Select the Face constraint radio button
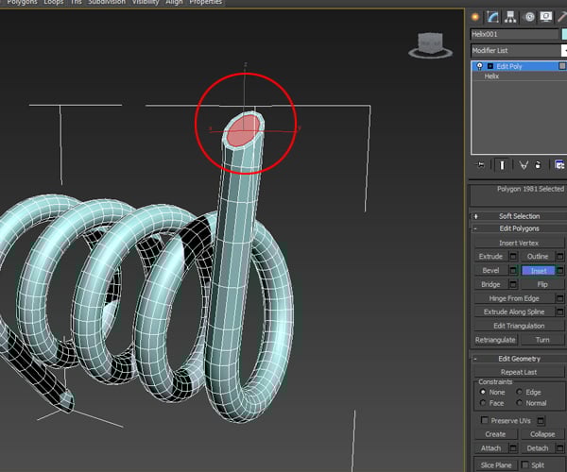Viewport: 567px width, 472px height. click(485, 403)
